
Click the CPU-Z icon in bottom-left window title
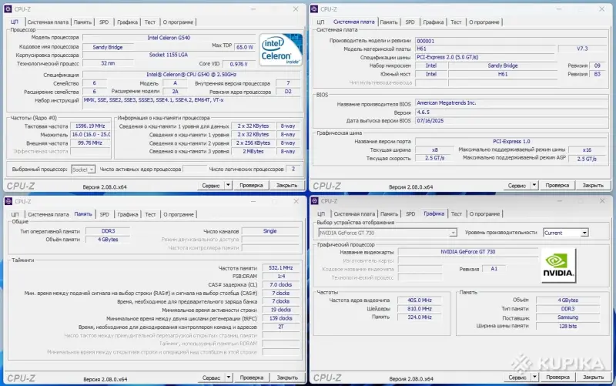pyautogui.click(x=8, y=201)
